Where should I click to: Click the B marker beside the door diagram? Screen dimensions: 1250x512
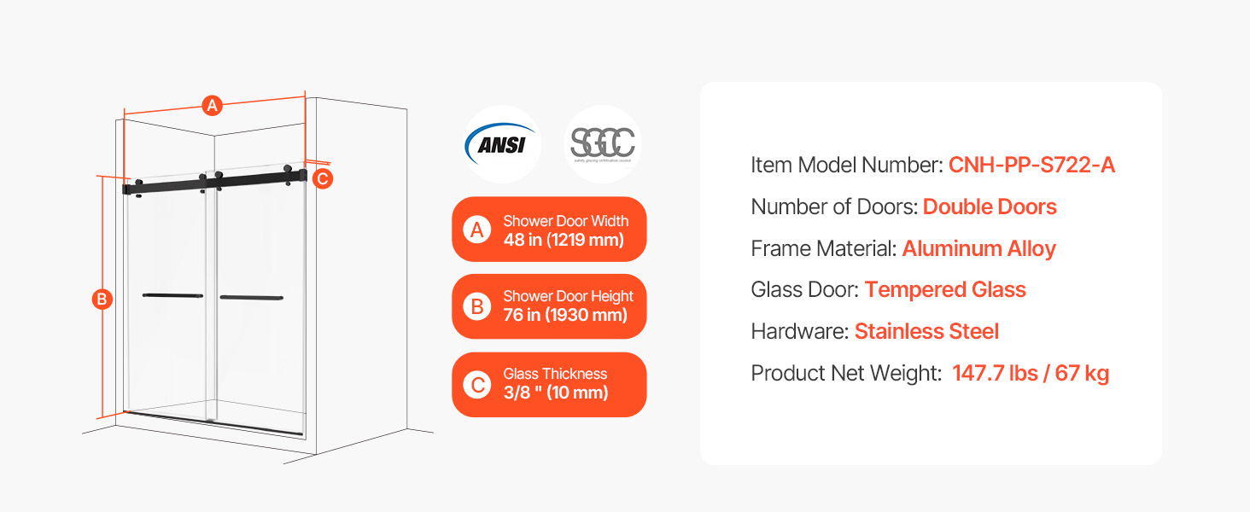[x=102, y=300]
